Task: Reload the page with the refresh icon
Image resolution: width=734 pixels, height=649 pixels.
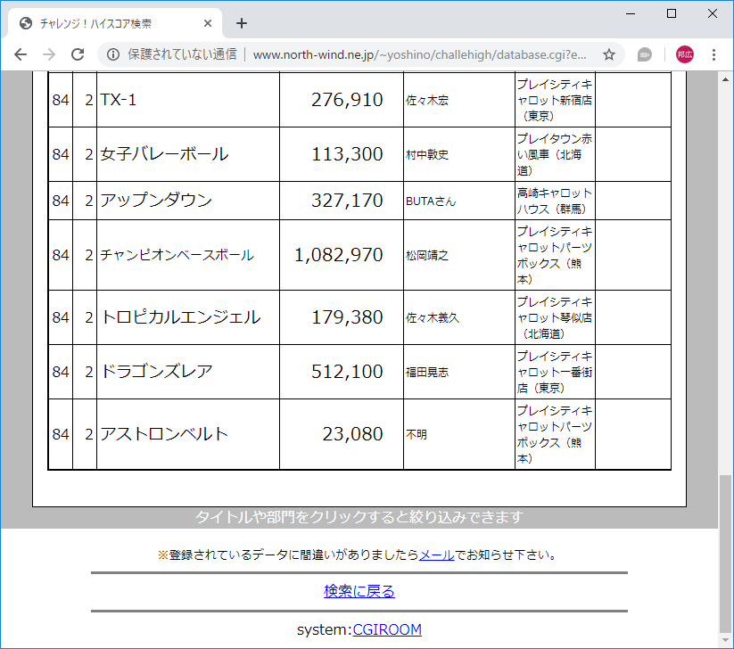Action: pyautogui.click(x=78, y=54)
